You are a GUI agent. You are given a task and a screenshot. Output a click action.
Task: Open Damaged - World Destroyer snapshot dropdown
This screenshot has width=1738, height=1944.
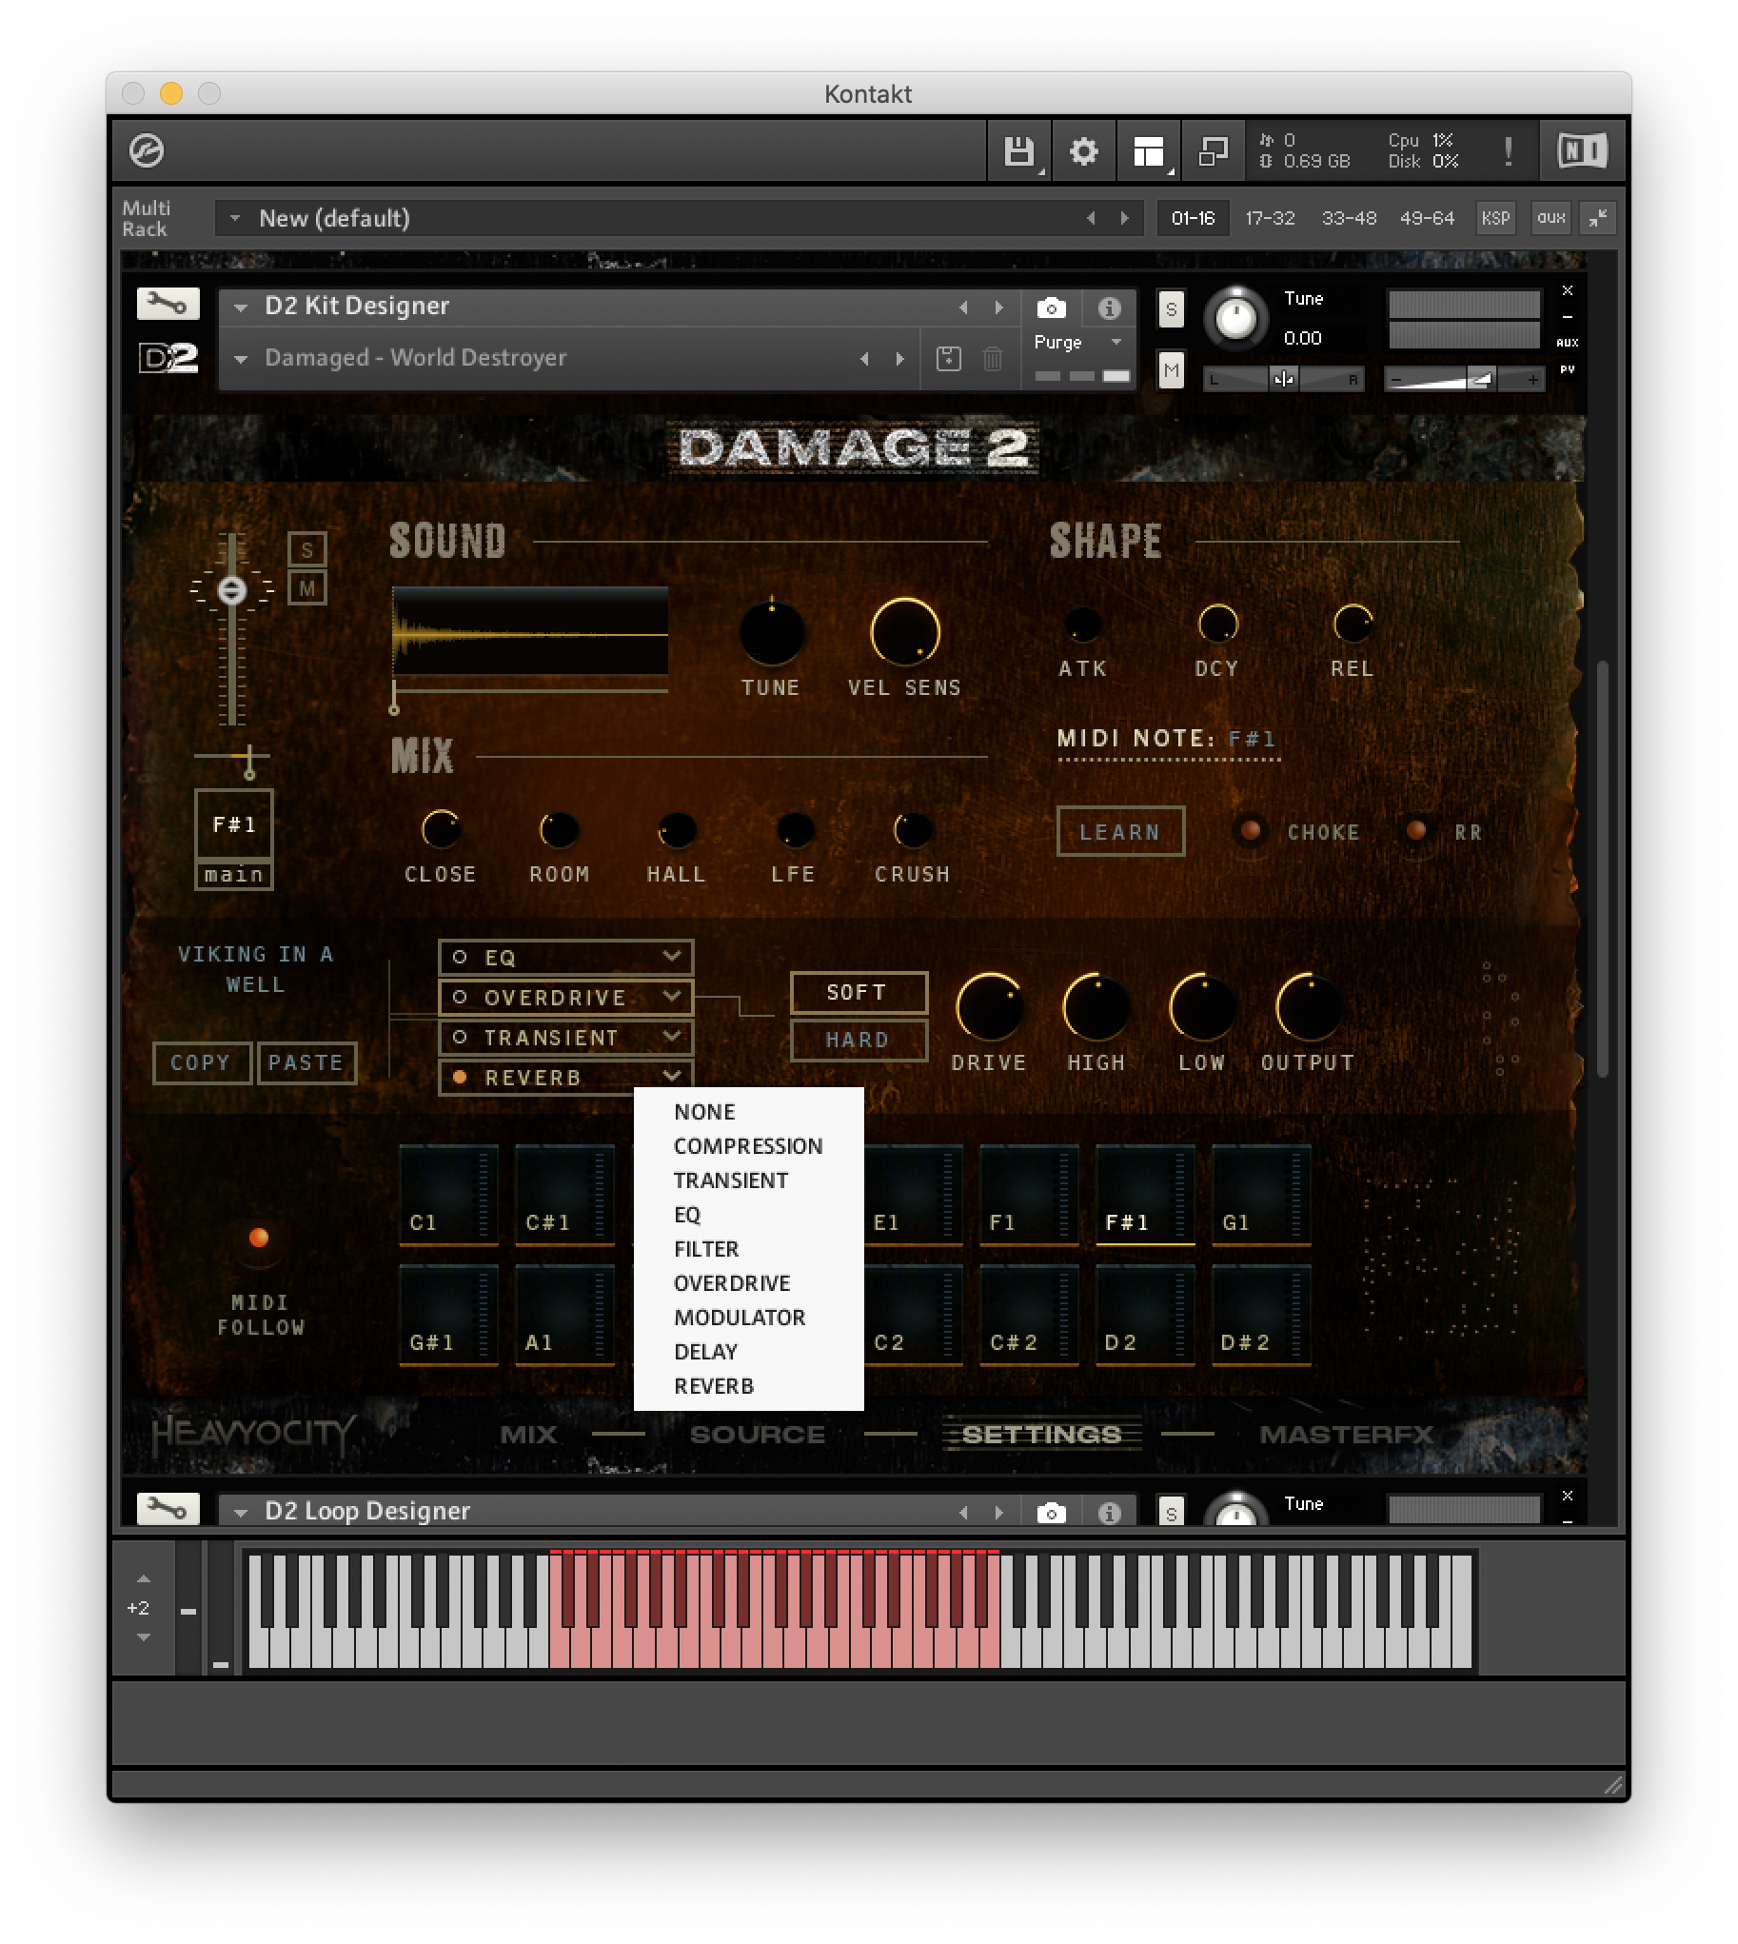tap(241, 359)
